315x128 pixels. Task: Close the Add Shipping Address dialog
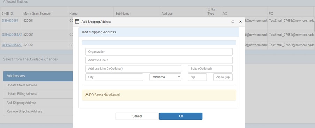(x=240, y=22)
